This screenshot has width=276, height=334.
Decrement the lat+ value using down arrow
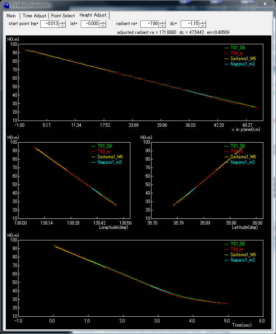(x=103, y=25)
